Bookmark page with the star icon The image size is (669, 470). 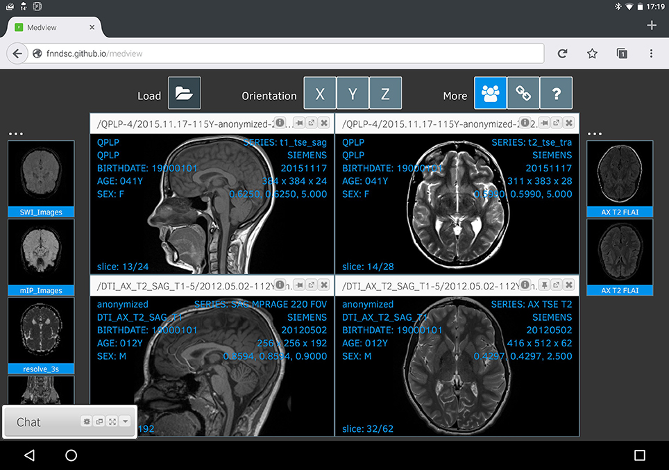(592, 53)
